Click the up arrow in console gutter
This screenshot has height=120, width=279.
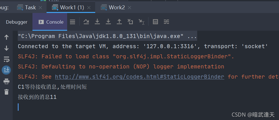[x=6, y=37]
